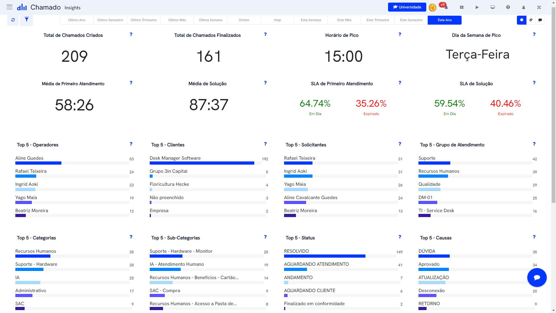
Task: Show help for Top 5 - Solicitantes
Action: coord(400,144)
